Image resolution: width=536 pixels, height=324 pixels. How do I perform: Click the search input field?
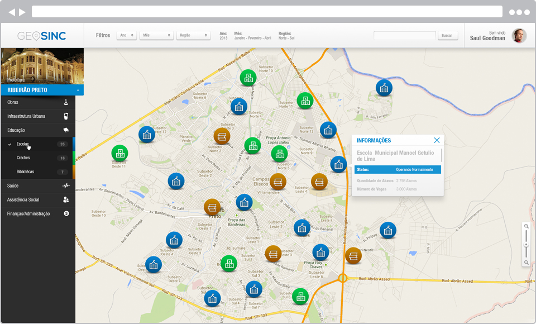(x=405, y=35)
